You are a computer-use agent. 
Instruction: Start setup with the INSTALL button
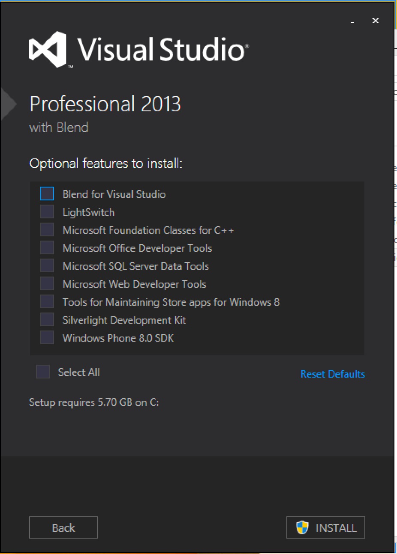[x=325, y=527]
